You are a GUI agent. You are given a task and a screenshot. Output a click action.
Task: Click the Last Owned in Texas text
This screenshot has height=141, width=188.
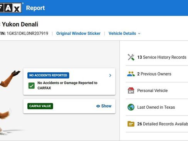click(156, 107)
